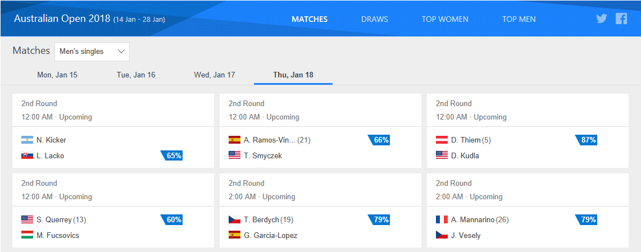This screenshot has width=641, height=252.
Task: Click the Facebook icon in header
Action: (621, 19)
